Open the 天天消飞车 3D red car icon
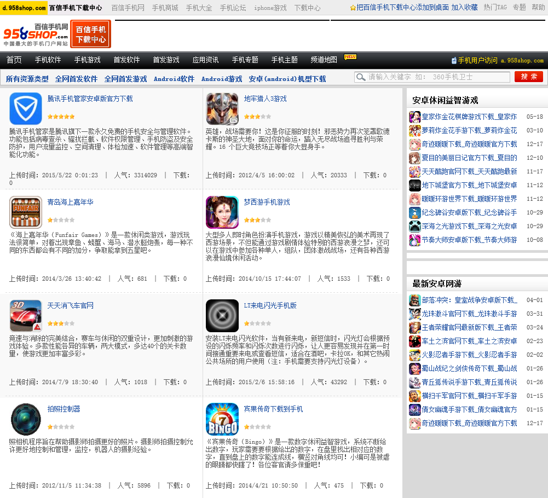Screen dimensions: 548x498 pyautogui.click(x=26, y=316)
